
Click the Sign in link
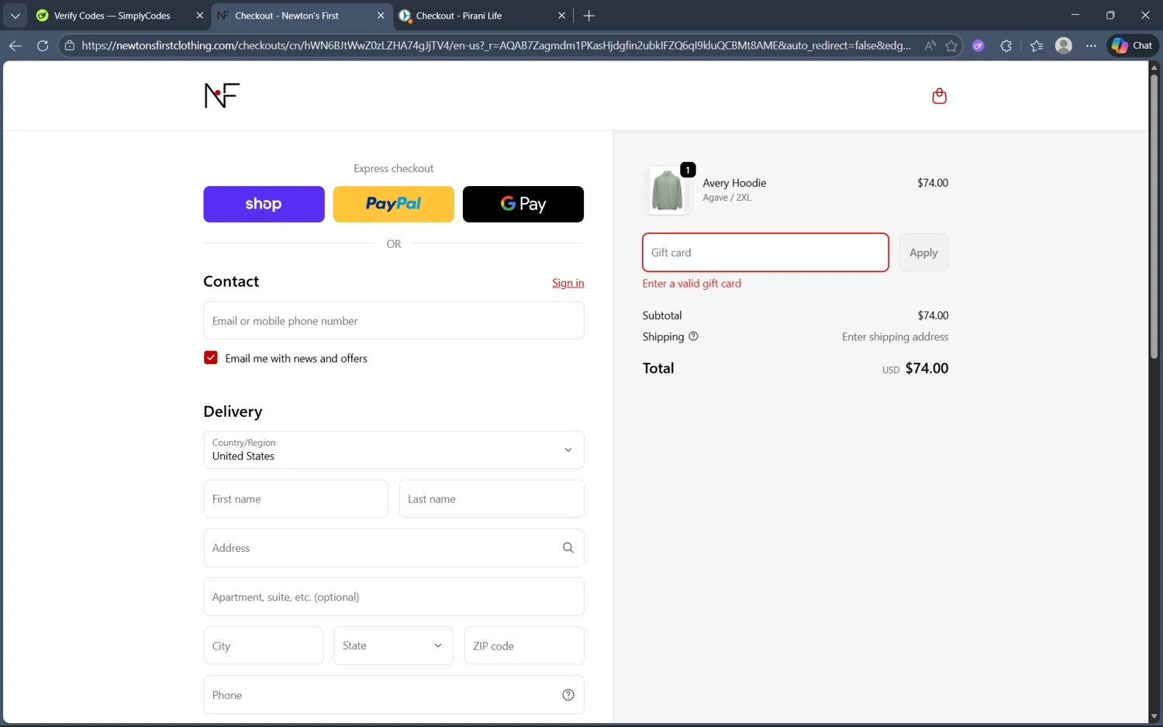(568, 283)
